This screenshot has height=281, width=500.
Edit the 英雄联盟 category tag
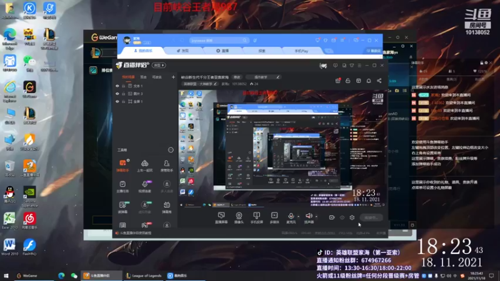(200, 84)
